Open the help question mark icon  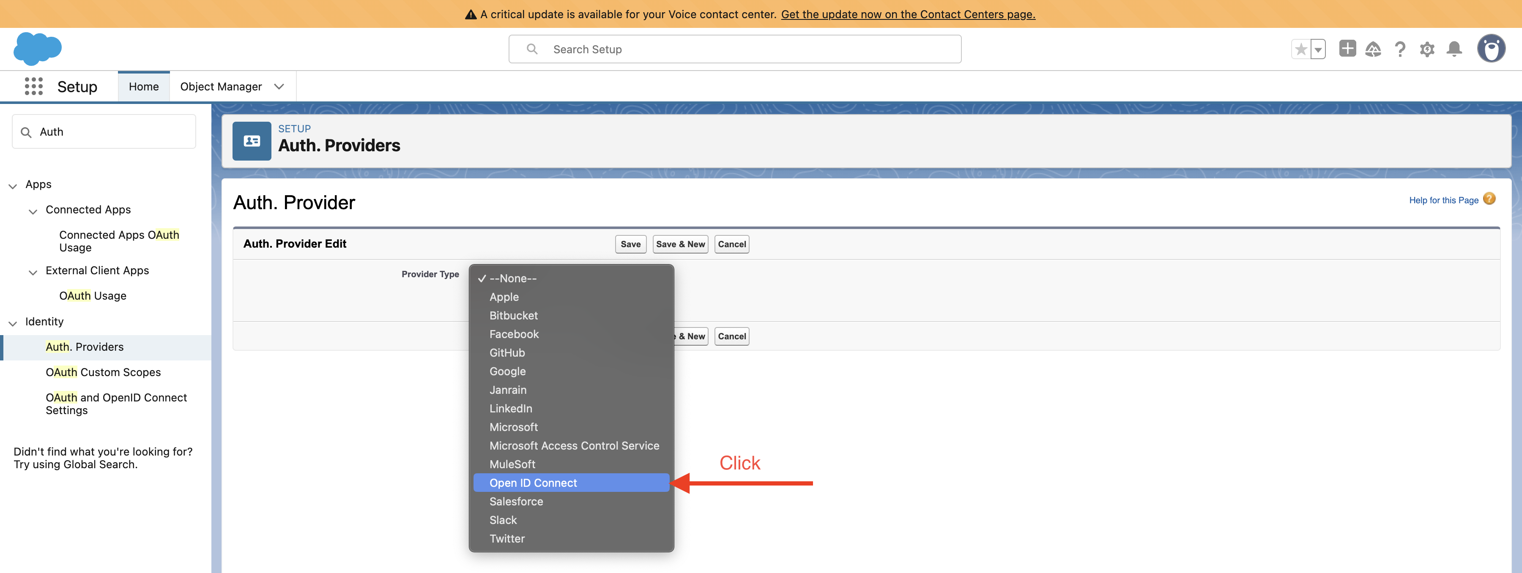pos(1400,49)
